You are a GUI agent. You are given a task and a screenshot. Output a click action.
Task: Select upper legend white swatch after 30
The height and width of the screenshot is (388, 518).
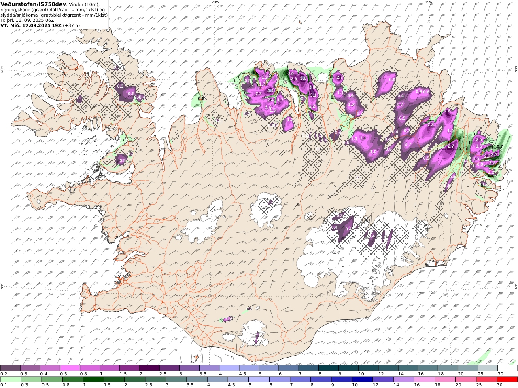point(508,368)
